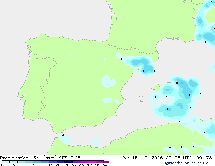Screen dimensions: 215x166
Task: Pick the legend swatch between 35 and 40
Action: [x=84, y=162]
